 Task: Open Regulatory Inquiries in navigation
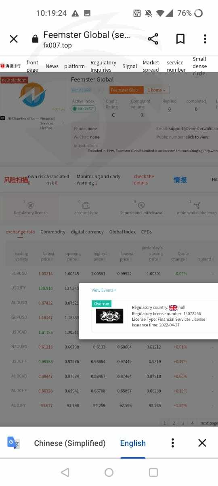point(103,66)
